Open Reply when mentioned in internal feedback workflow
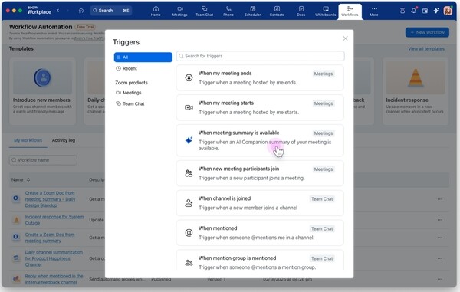This screenshot has height=292, width=460. tap(54, 279)
